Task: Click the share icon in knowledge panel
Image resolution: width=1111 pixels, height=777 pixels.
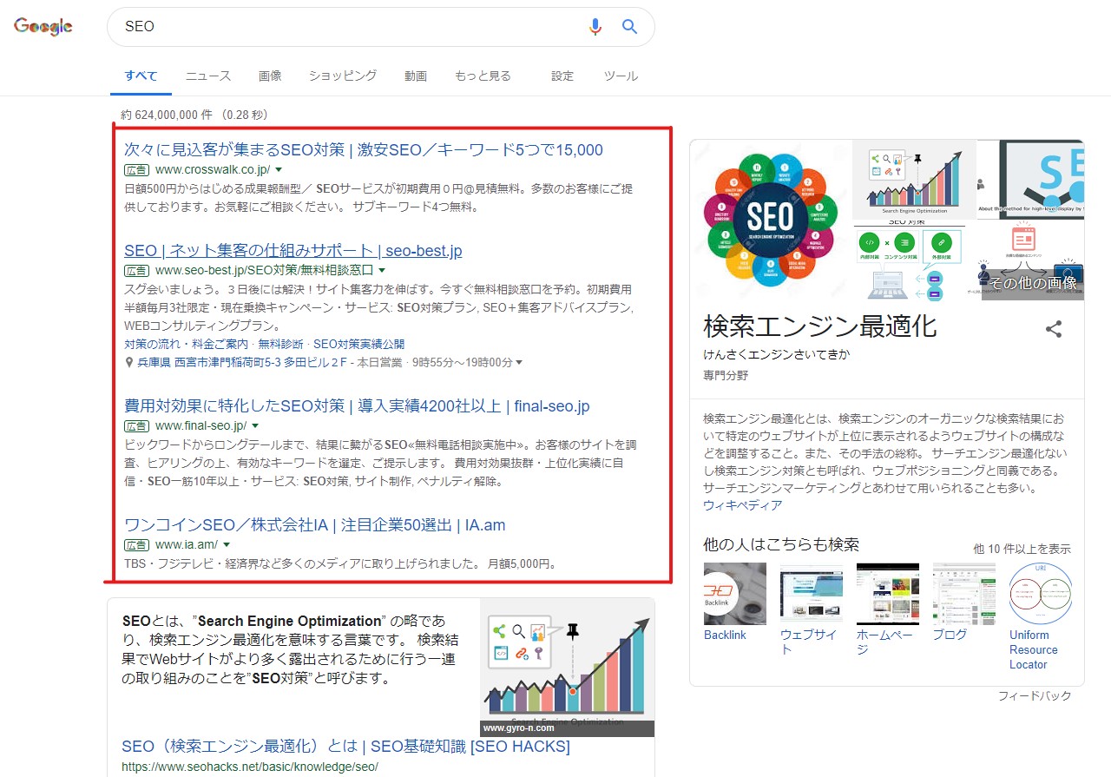Action: click(1054, 329)
